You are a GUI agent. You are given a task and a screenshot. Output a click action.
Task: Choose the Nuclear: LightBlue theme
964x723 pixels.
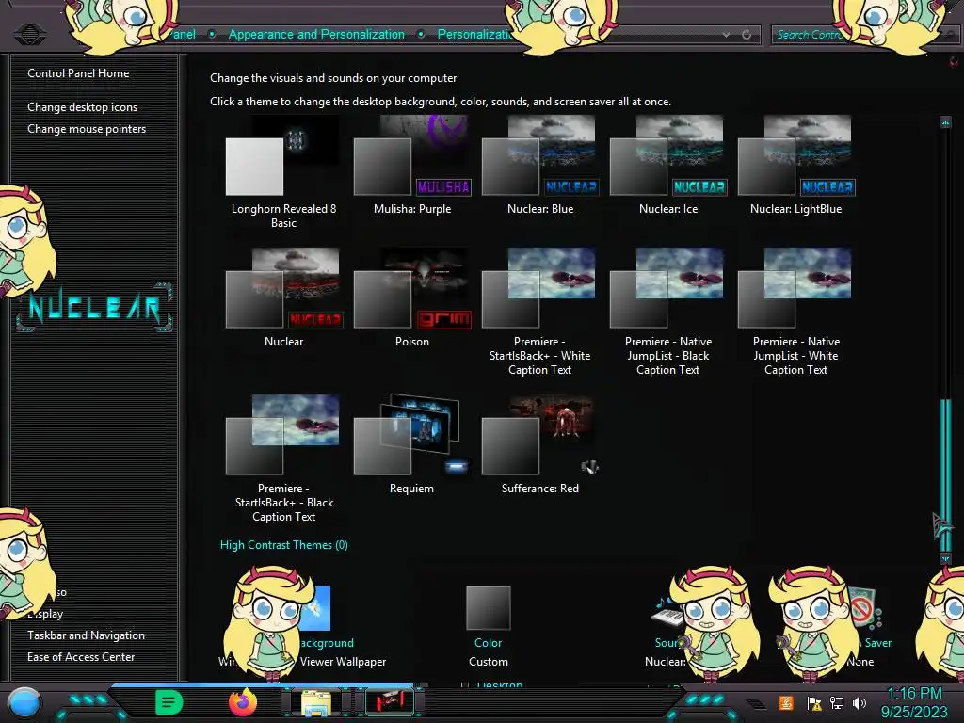(x=796, y=166)
